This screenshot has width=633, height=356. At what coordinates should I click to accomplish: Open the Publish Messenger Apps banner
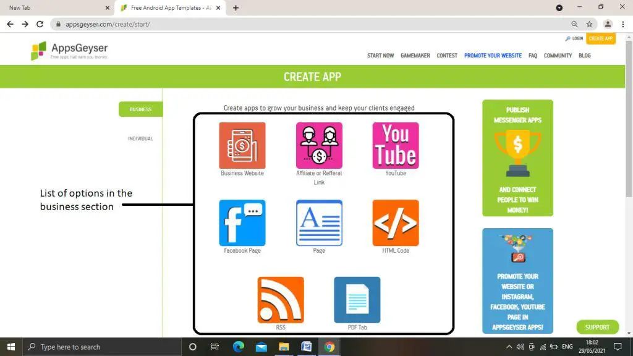click(517, 158)
